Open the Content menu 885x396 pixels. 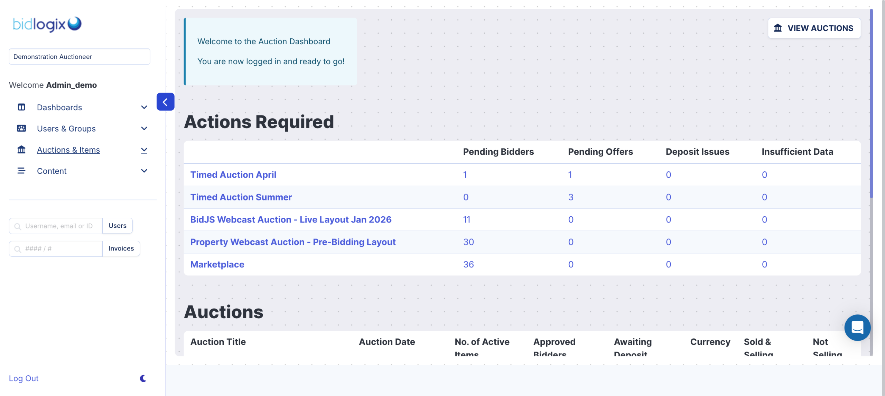click(52, 171)
